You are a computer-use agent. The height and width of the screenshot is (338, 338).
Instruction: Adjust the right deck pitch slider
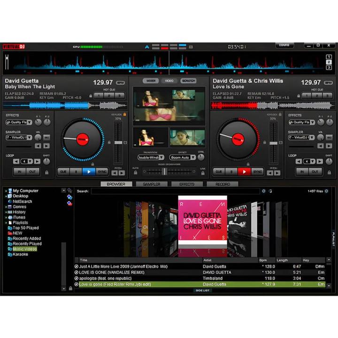[x=274, y=143]
